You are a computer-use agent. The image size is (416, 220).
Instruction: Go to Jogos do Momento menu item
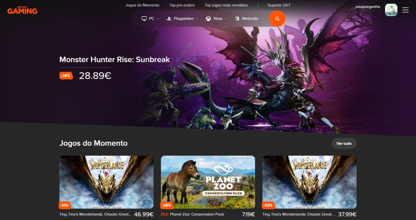pyautogui.click(x=142, y=5)
